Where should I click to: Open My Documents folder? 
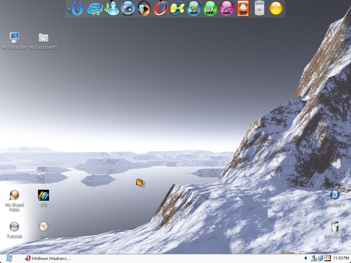coord(43,38)
